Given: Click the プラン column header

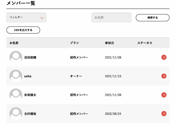Looking at the screenshot, I should pyautogui.click(x=74, y=43).
